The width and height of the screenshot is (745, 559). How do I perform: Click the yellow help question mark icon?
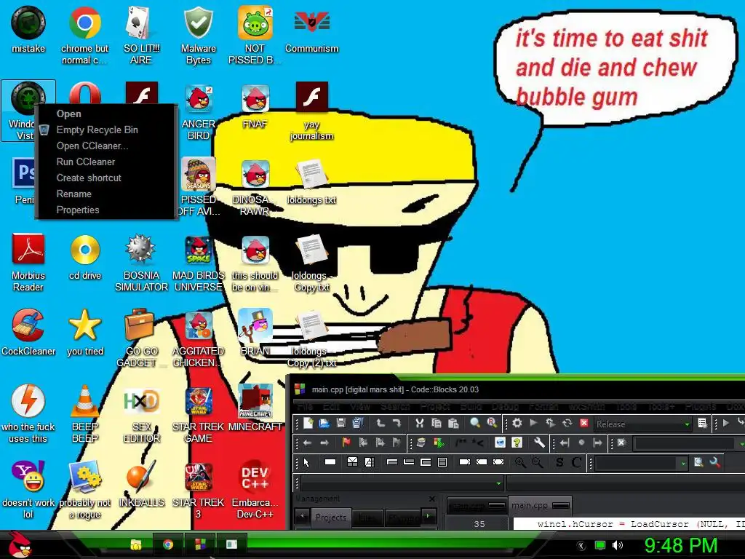(517, 443)
